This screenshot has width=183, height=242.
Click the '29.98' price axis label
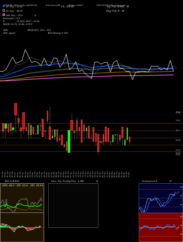(178, 140)
